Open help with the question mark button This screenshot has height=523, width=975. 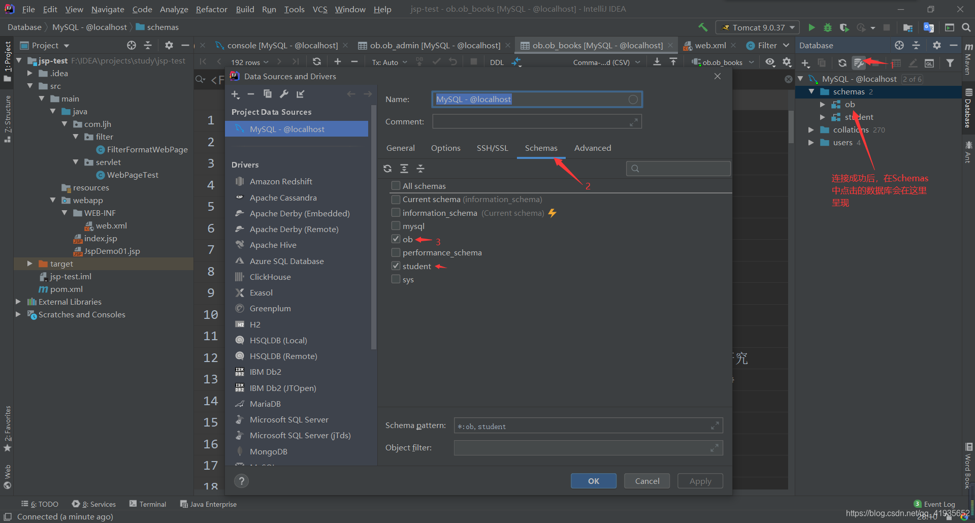[242, 481]
